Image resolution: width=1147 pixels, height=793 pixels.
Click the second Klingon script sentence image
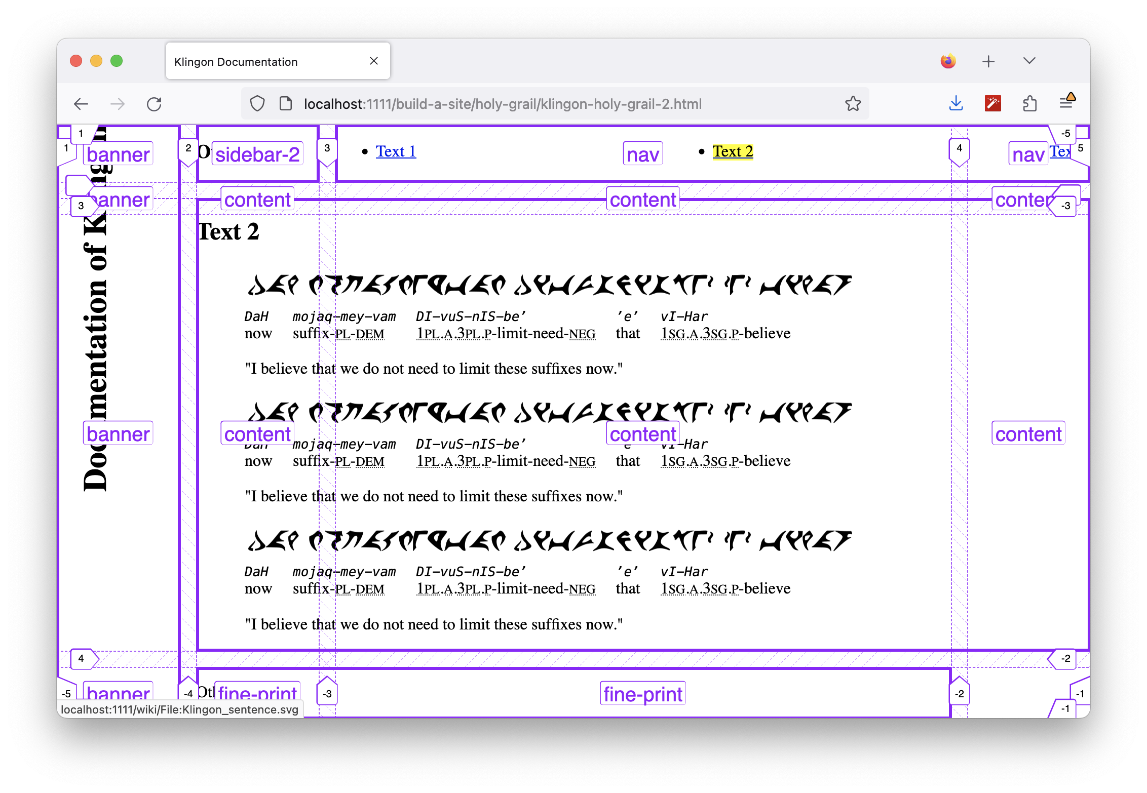(549, 412)
